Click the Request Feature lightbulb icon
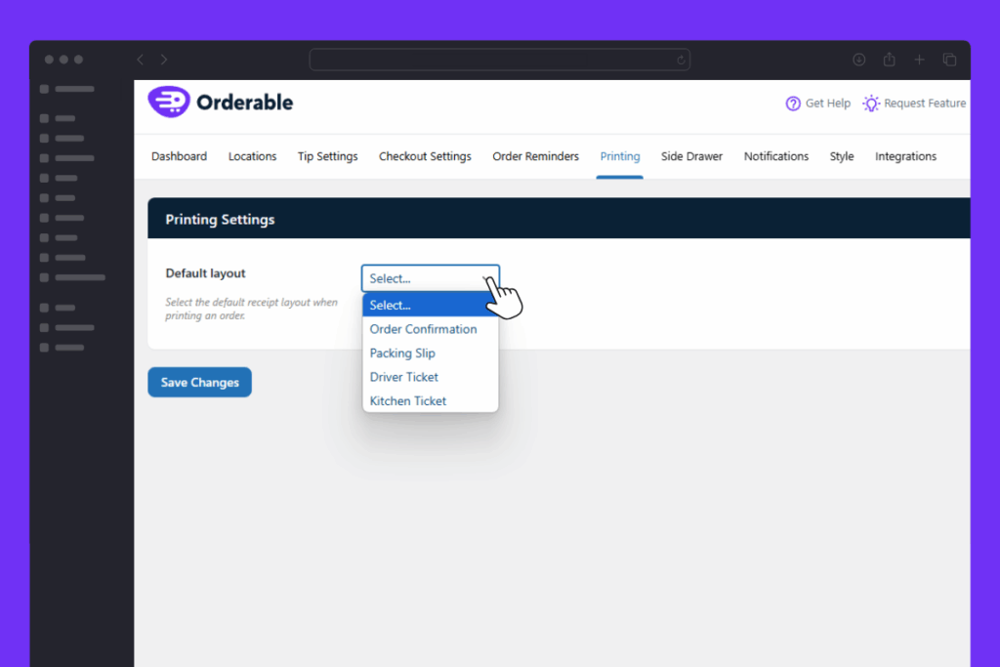The width and height of the screenshot is (1000, 667). click(x=871, y=104)
